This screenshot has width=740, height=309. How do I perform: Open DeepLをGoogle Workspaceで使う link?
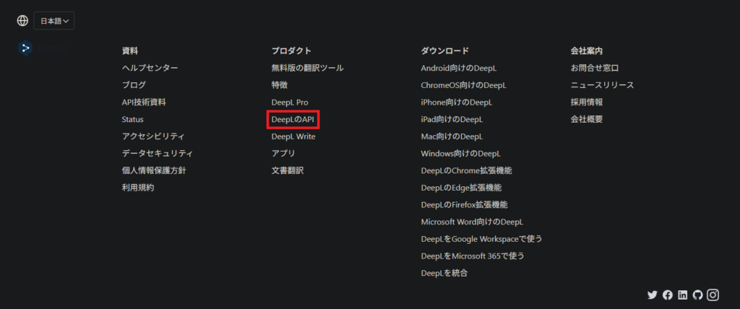[482, 239]
